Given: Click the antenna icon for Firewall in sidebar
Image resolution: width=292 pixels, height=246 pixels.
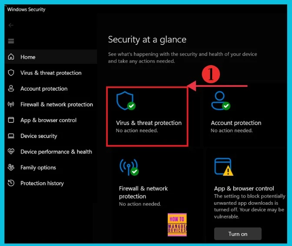Looking at the screenshot, I should [x=11, y=104].
